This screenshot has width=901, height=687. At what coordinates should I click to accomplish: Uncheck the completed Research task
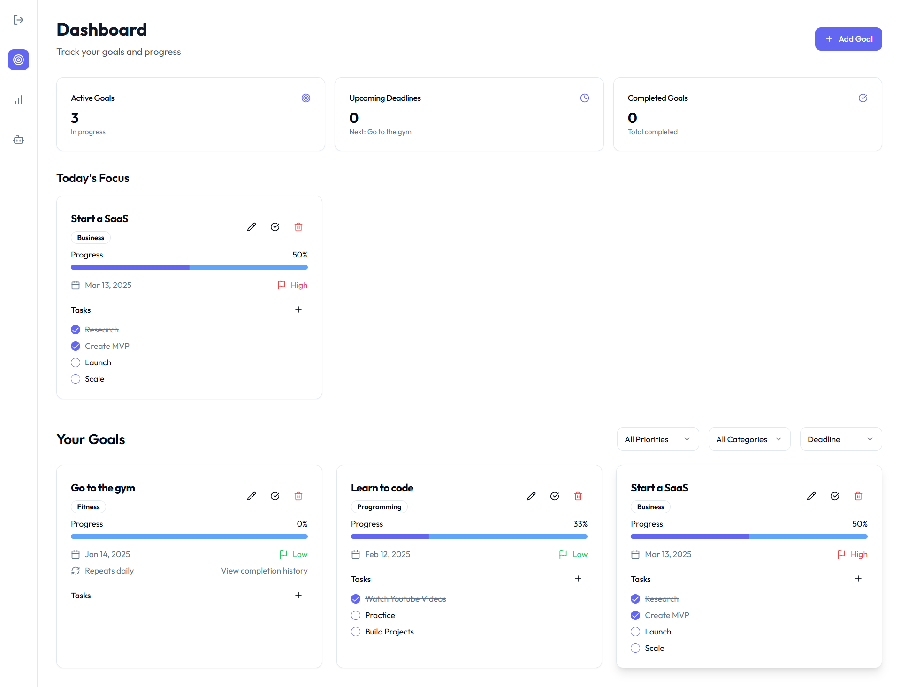[75, 329]
